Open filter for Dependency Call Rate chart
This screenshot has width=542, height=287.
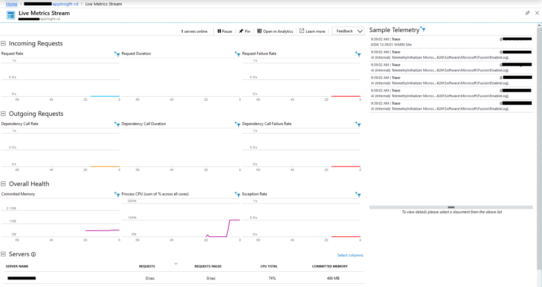click(117, 124)
